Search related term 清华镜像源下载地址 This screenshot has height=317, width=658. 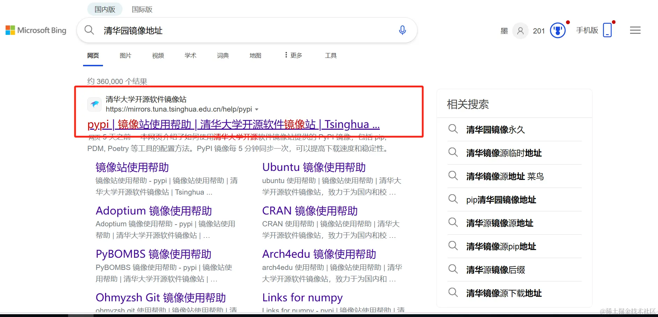[x=504, y=293]
